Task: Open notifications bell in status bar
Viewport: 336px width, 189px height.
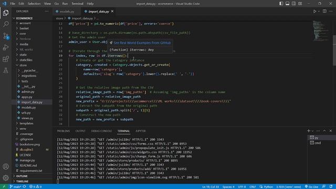Action: click(x=331, y=187)
